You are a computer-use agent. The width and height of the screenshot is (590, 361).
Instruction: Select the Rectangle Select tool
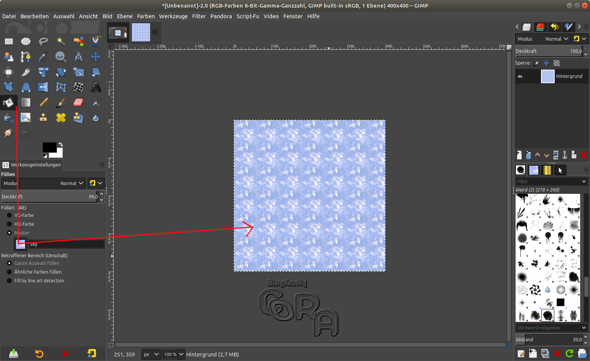coord(8,41)
